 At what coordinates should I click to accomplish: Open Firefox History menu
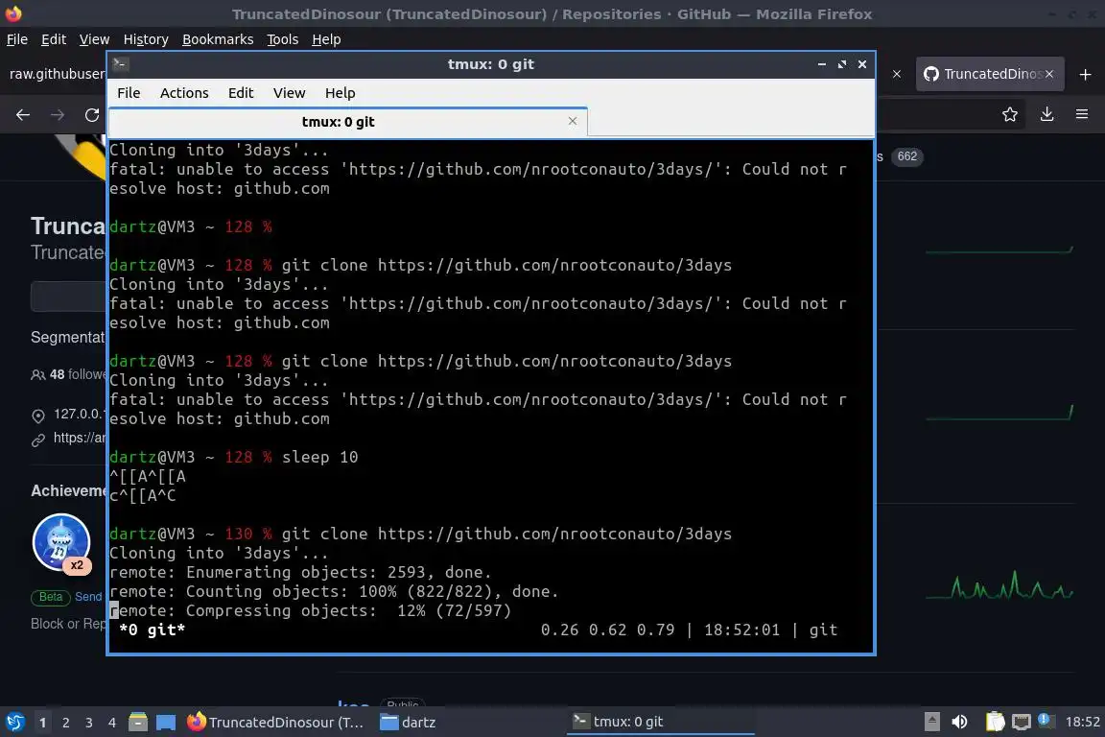coord(146,39)
